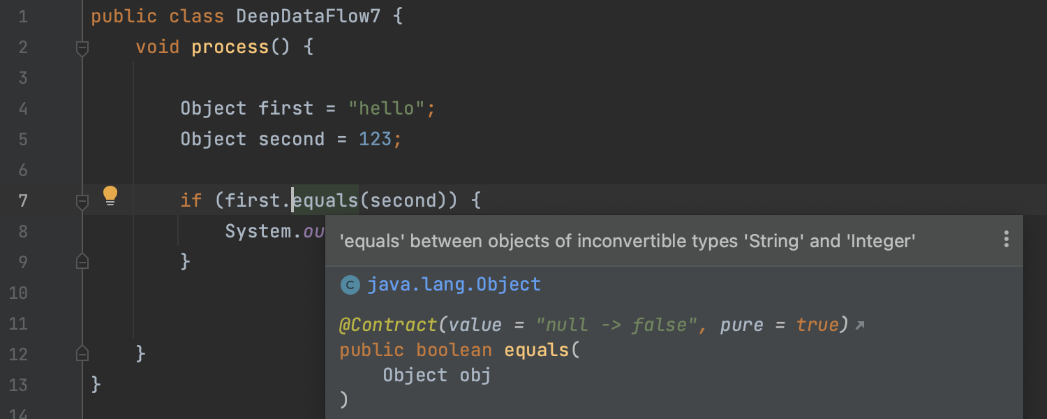The width and height of the screenshot is (1047, 419).
Task: Collapse the process() method fold marker on line 2
Action: click(x=82, y=48)
